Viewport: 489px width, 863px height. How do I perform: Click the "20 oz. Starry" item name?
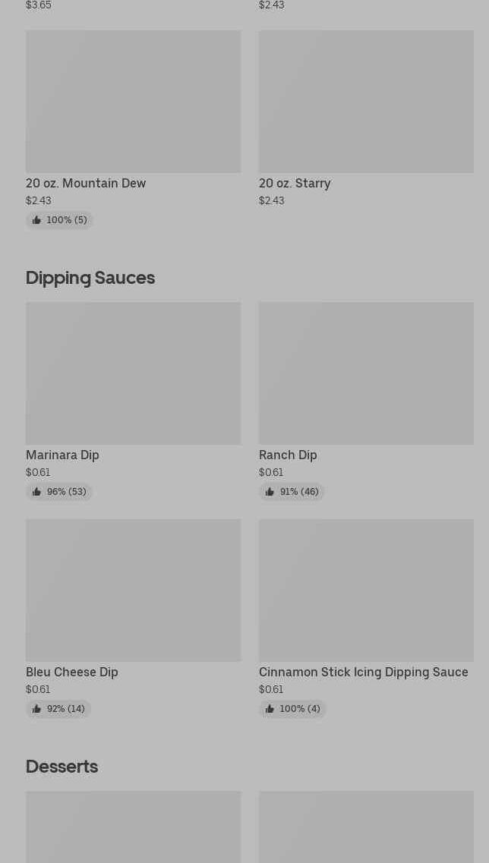295,183
